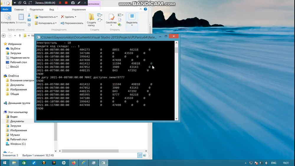
Task: Open the Bandicam toolbar dropdown arrow
Action: 15,3
